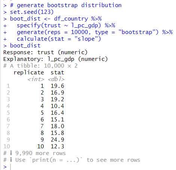Viewport: 176px width, 170px height.
Task: Click the stat value 19.2
Action: tap(57, 99)
